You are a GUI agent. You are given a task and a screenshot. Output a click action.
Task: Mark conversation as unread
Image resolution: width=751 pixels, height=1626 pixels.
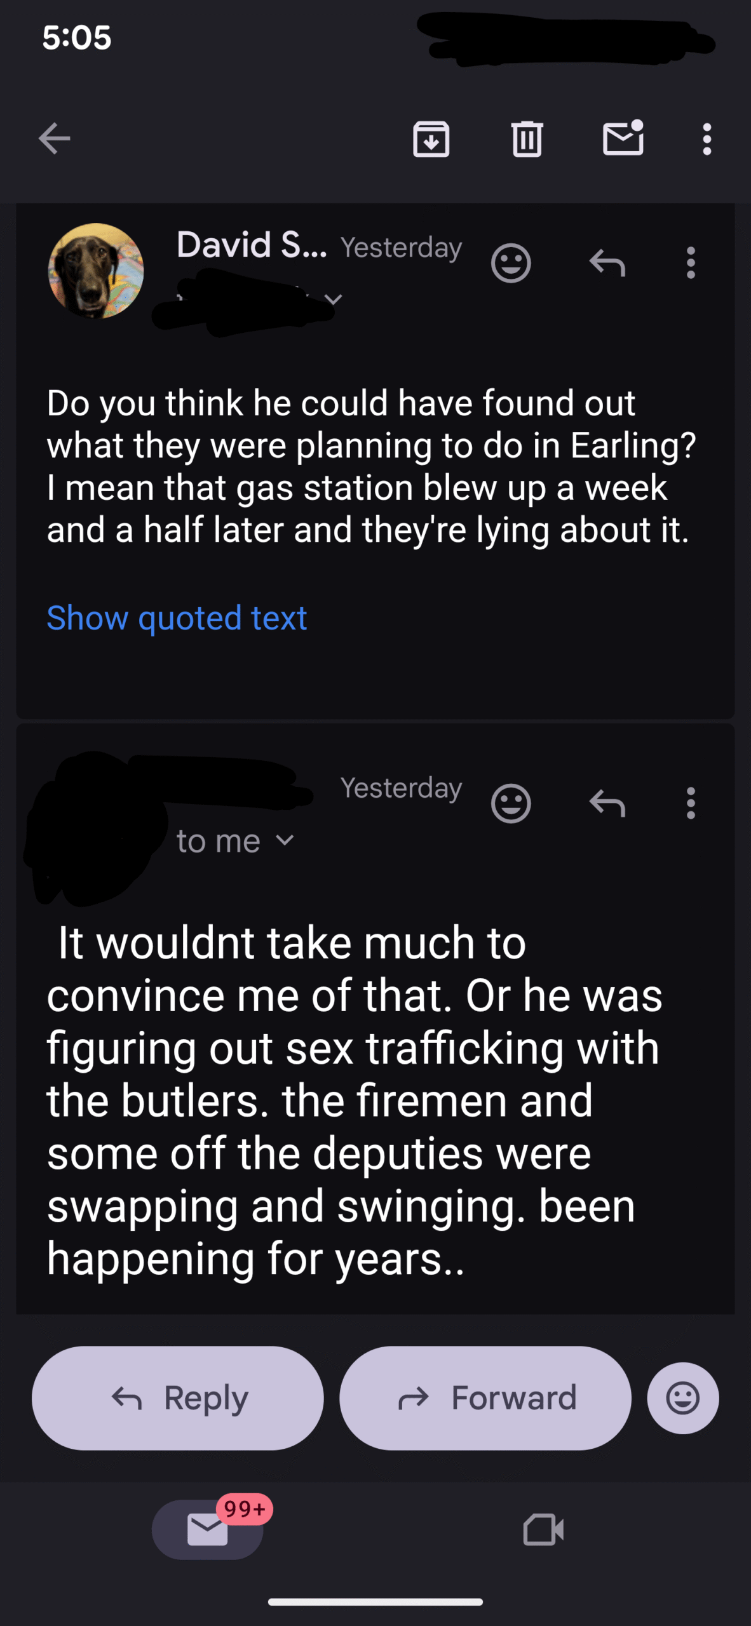[623, 138]
